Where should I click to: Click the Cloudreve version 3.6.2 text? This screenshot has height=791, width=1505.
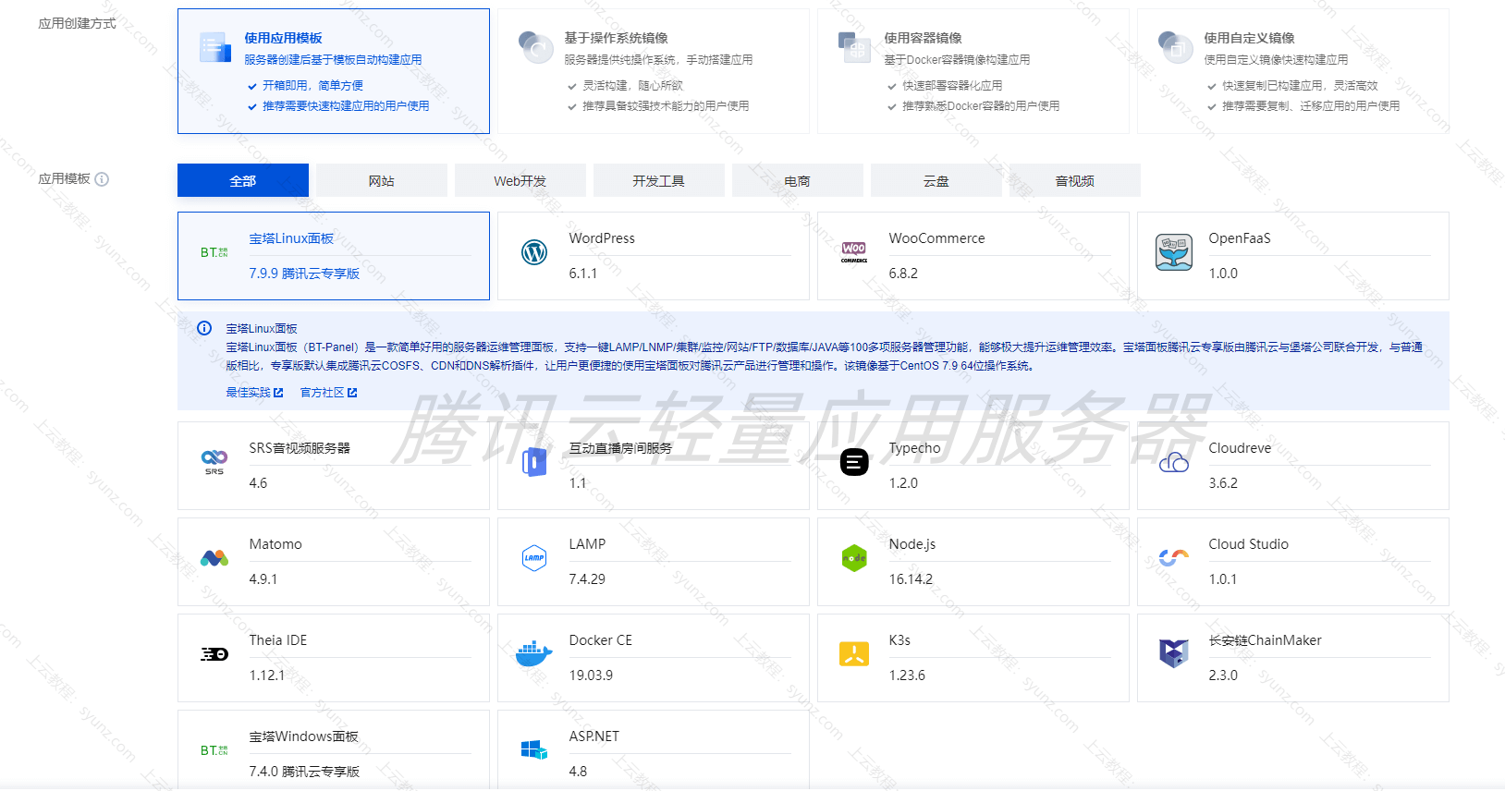[x=1223, y=483]
